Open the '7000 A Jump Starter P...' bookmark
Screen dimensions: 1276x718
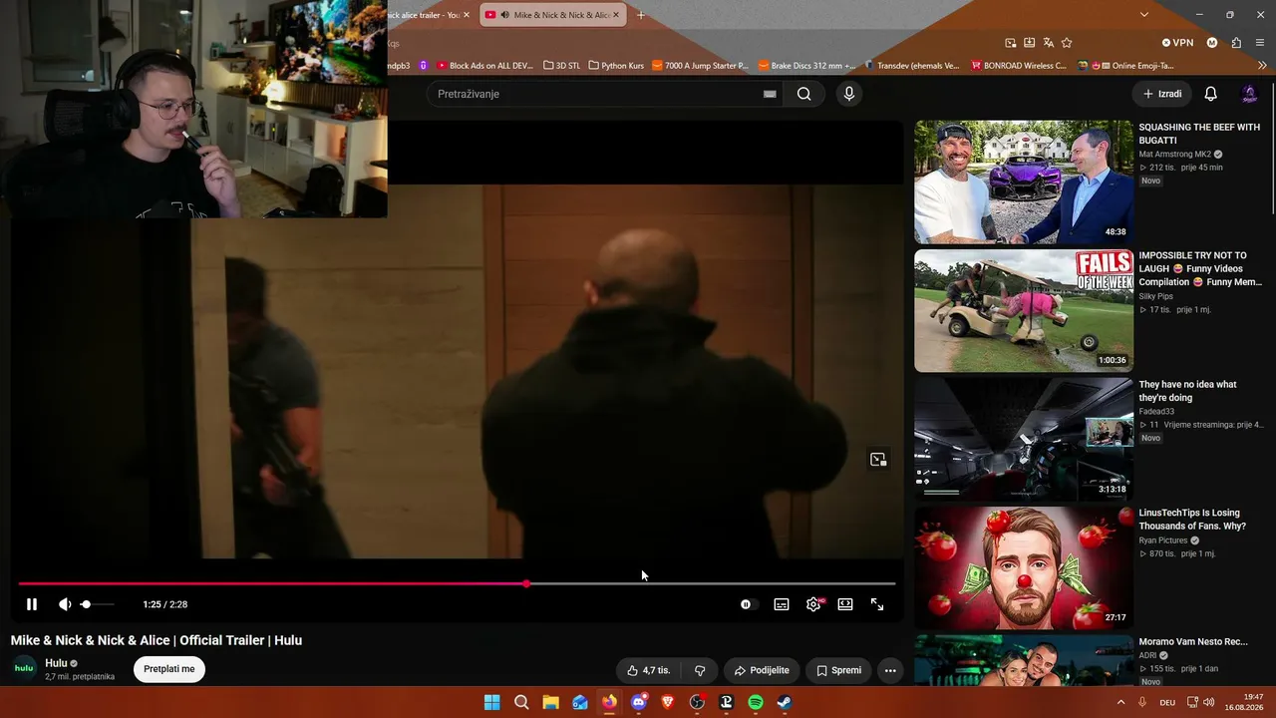(x=700, y=66)
